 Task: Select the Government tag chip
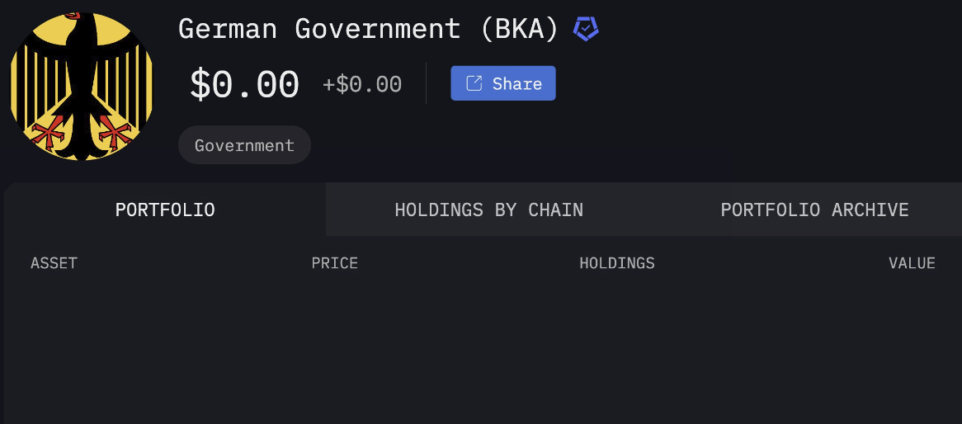244,145
